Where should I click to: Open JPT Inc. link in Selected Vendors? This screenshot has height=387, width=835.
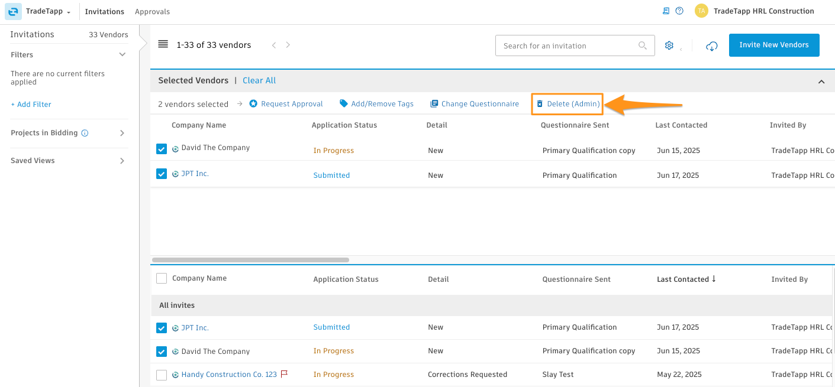coord(195,174)
